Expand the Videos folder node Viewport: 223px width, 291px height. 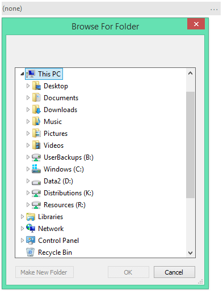tap(28, 145)
